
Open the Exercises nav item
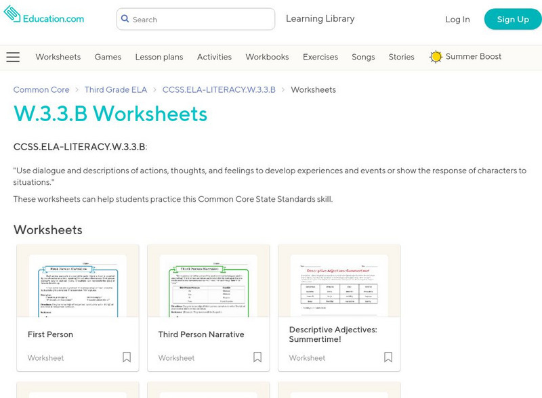point(320,57)
